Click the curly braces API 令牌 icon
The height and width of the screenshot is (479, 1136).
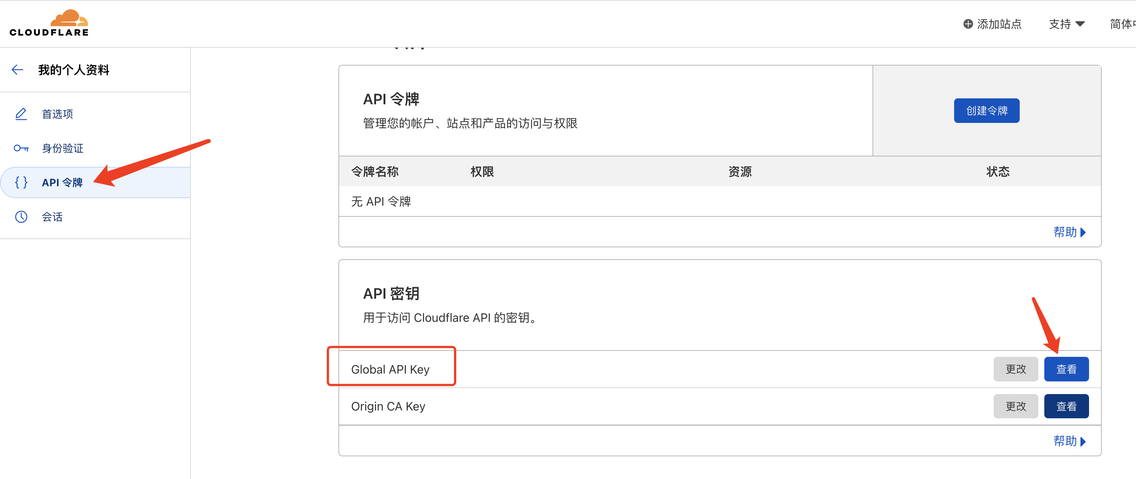(21, 182)
